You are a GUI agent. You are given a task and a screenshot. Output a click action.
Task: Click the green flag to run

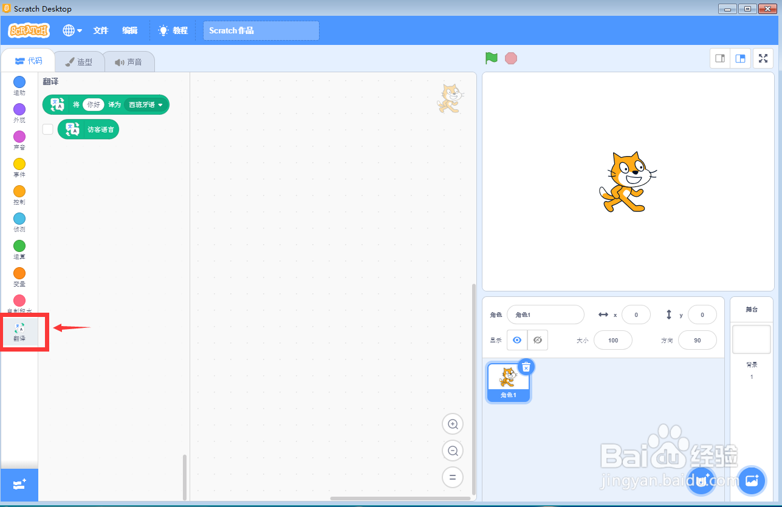tap(492, 58)
